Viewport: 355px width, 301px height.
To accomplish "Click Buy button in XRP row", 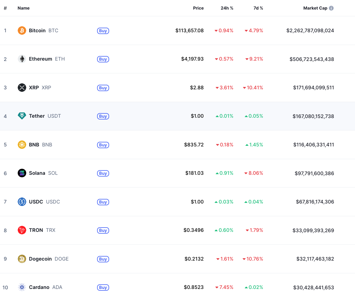I will (103, 88).
